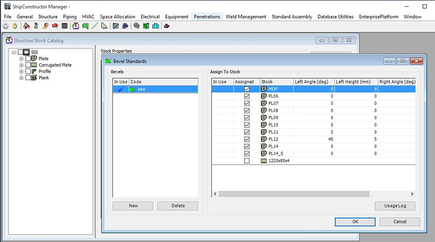
Task: Check Assigned checkbox for 1220x85x4
Action: tap(247, 161)
